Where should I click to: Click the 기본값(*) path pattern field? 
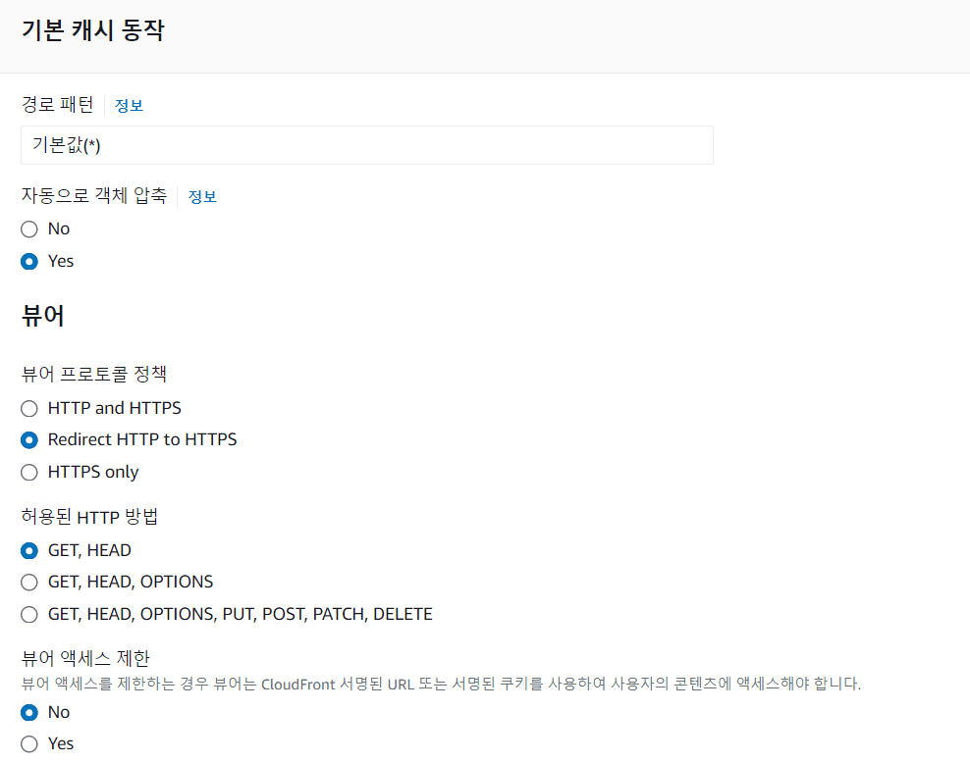pos(366,145)
